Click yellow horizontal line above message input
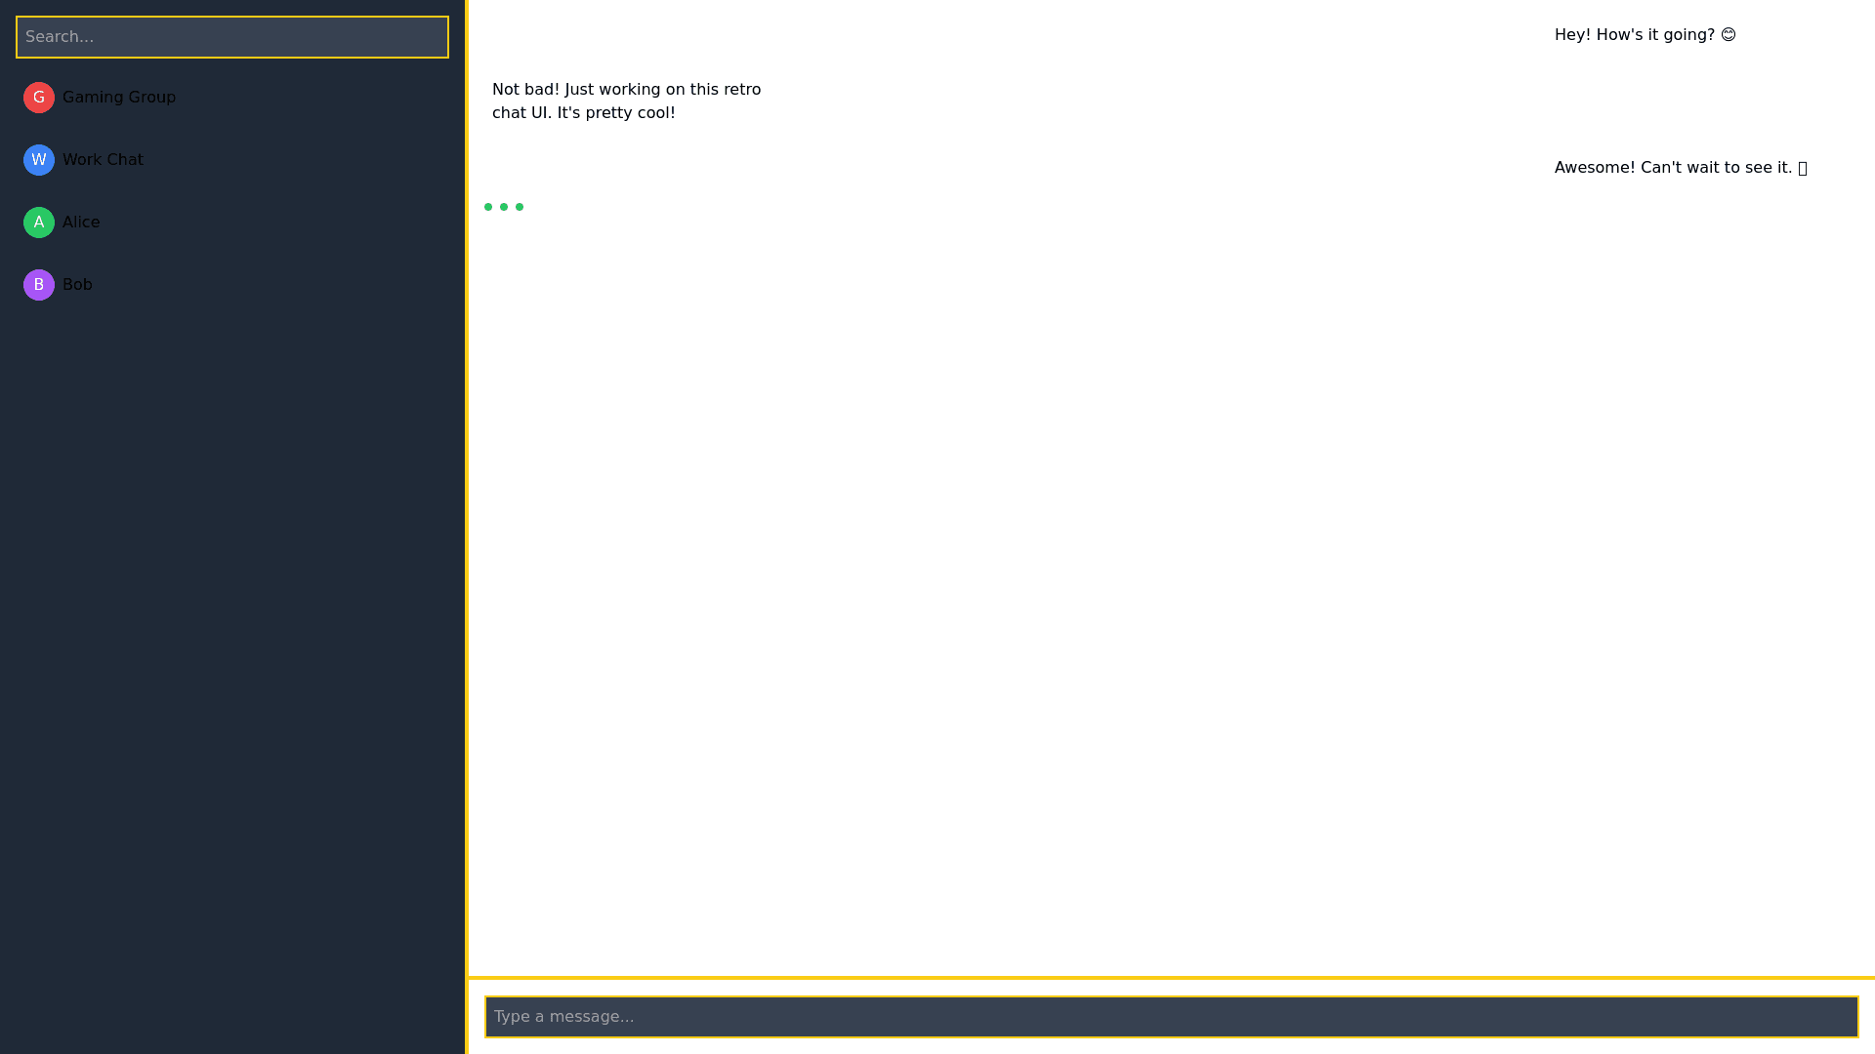Image resolution: width=1875 pixels, height=1054 pixels. coord(1171,977)
